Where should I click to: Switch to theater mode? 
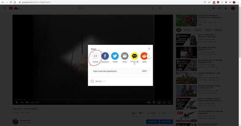(164, 102)
